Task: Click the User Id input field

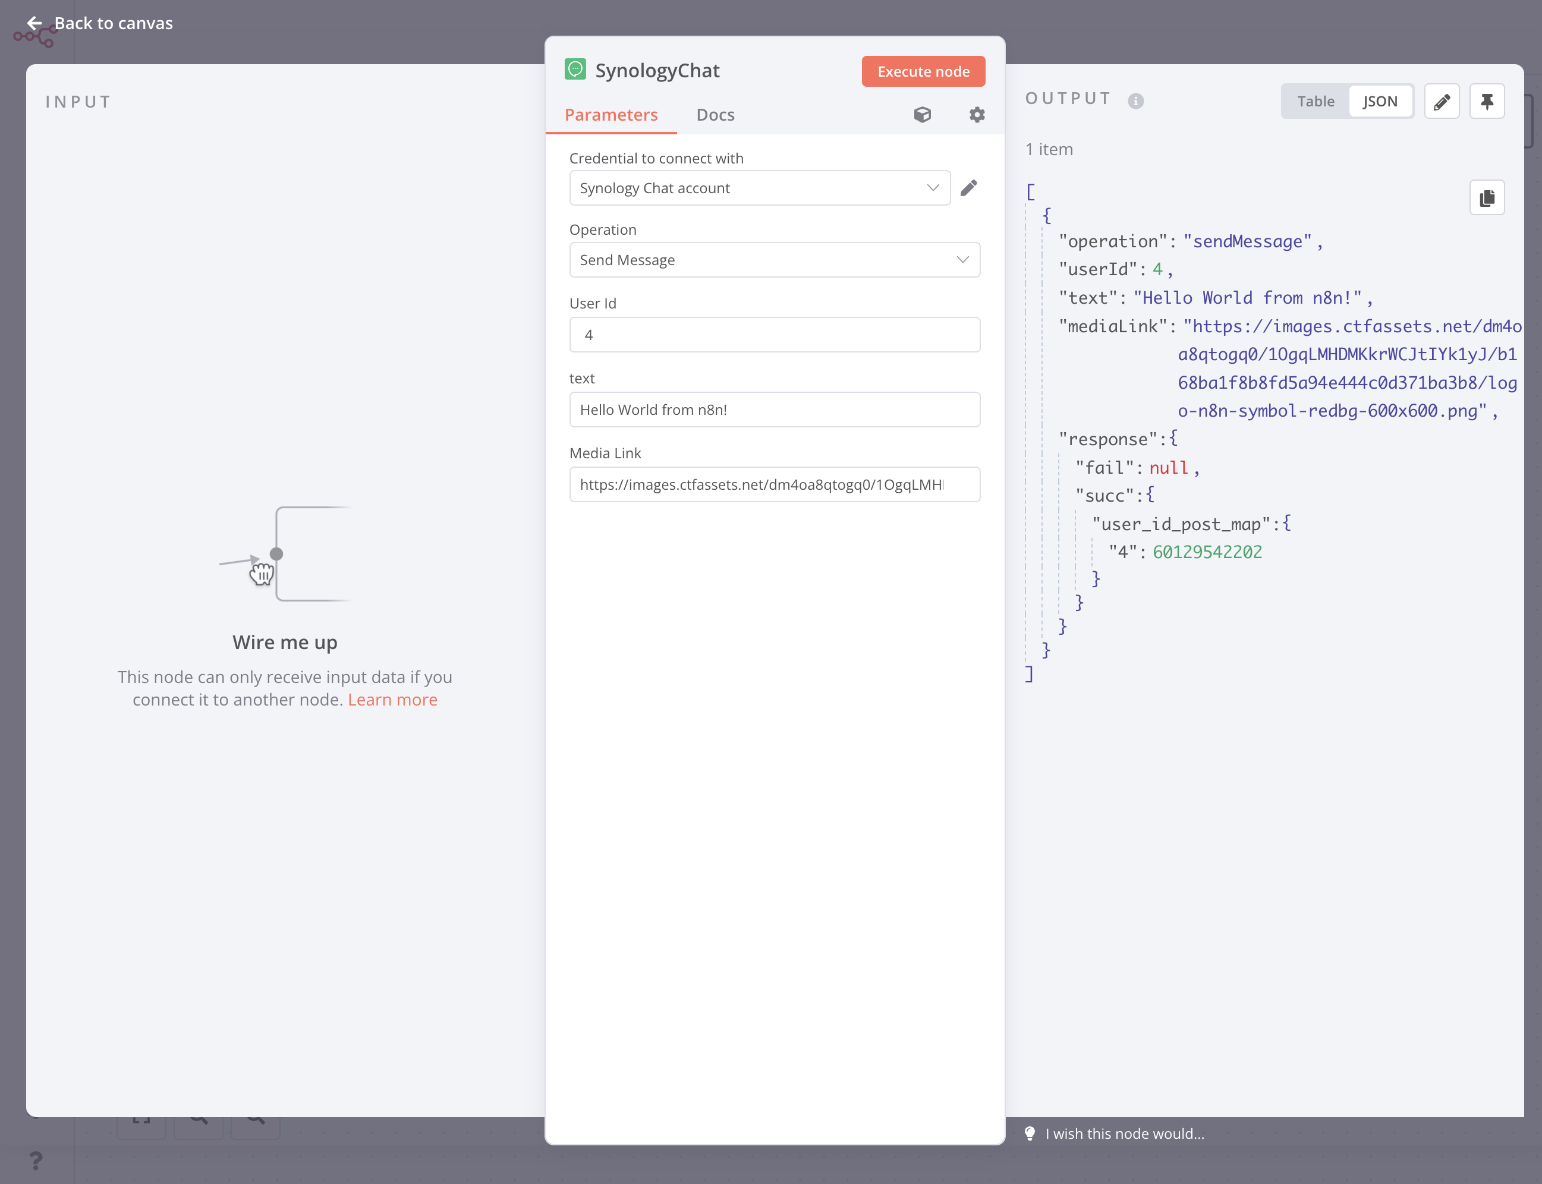Action: point(774,335)
